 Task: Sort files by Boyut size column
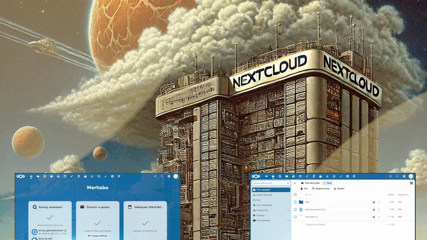tap(391, 195)
